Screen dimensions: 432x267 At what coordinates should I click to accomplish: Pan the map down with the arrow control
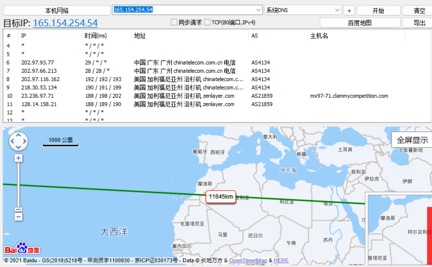pyautogui.click(x=18, y=148)
